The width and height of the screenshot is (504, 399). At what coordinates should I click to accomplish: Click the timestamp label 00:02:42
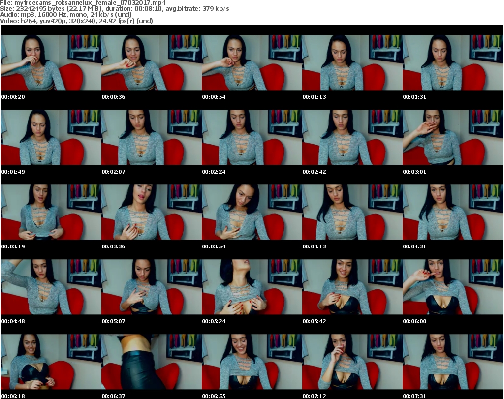click(314, 172)
